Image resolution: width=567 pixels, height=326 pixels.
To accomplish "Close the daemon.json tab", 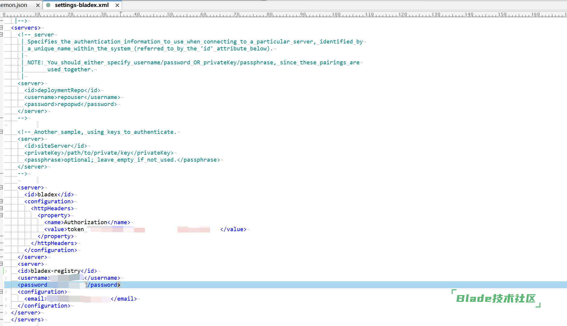I will pyautogui.click(x=38, y=5).
